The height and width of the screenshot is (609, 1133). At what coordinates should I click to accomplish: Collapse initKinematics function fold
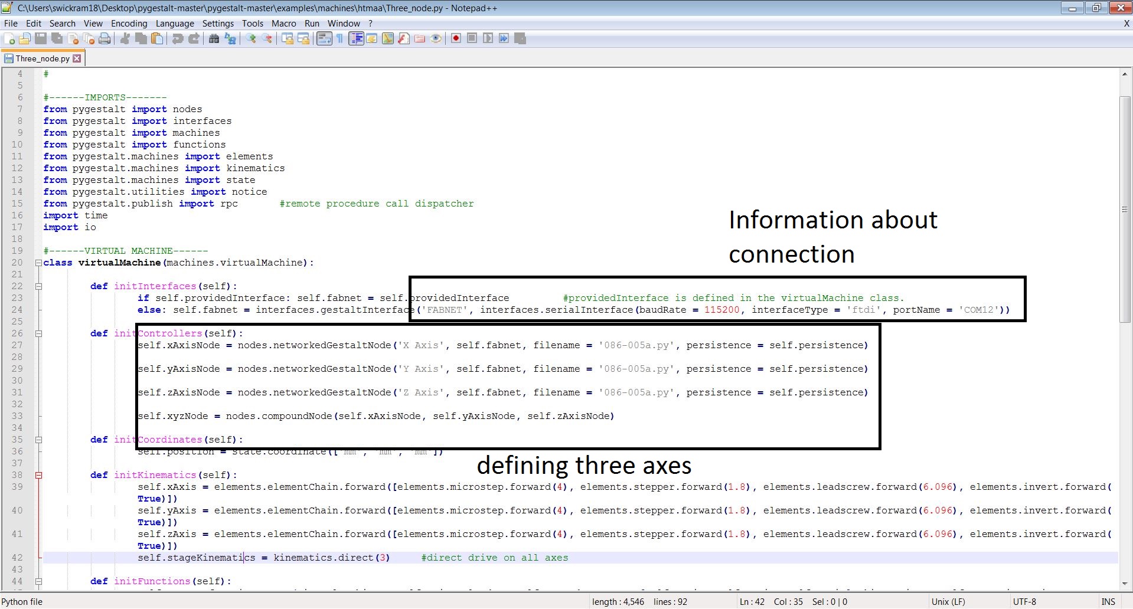(38, 475)
